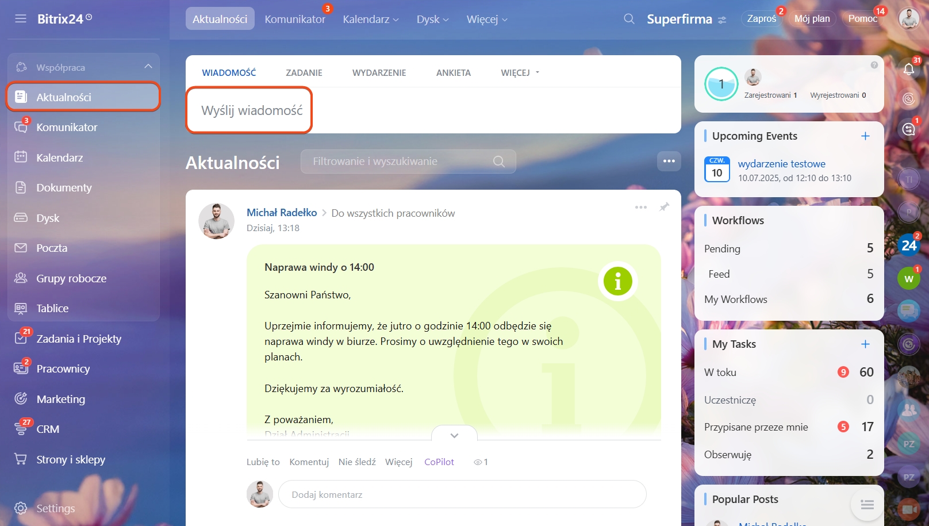This screenshot has height=526, width=929.
Task: Click the Filtrowanie i wyszukiwanie field
Action: (408, 162)
